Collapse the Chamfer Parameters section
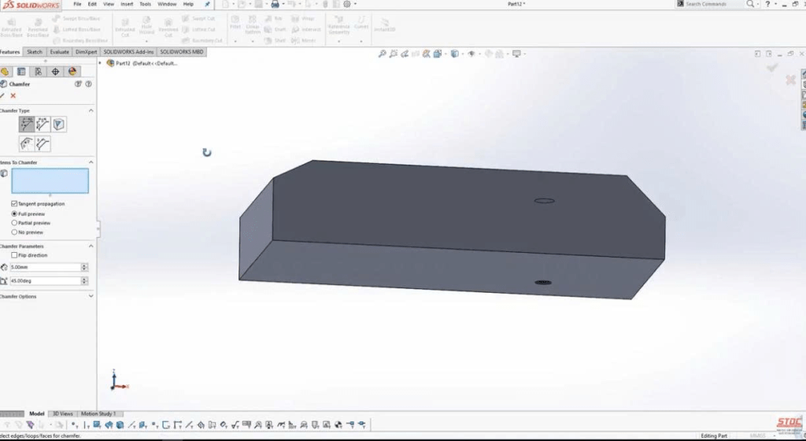This screenshot has height=441, width=806. [91, 246]
